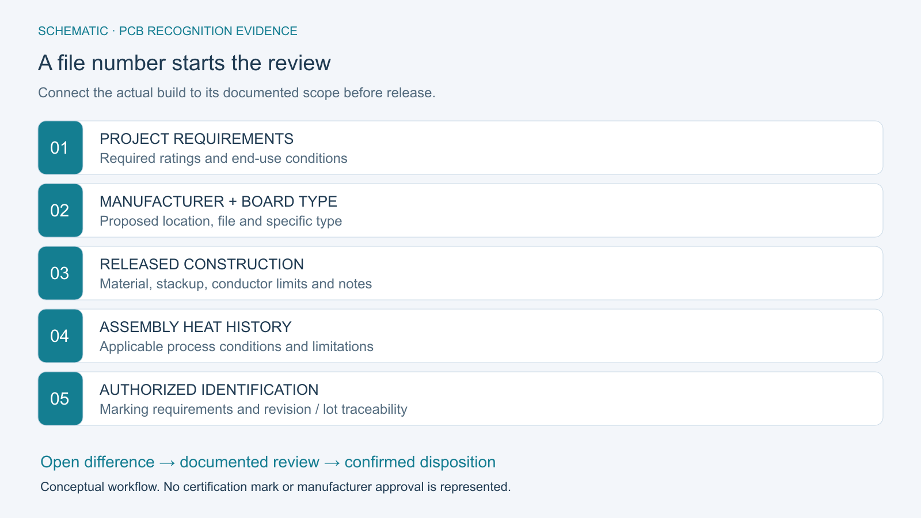Click 'Applicable process conditions and limitations' text
The image size is (921, 518).
coord(237,346)
